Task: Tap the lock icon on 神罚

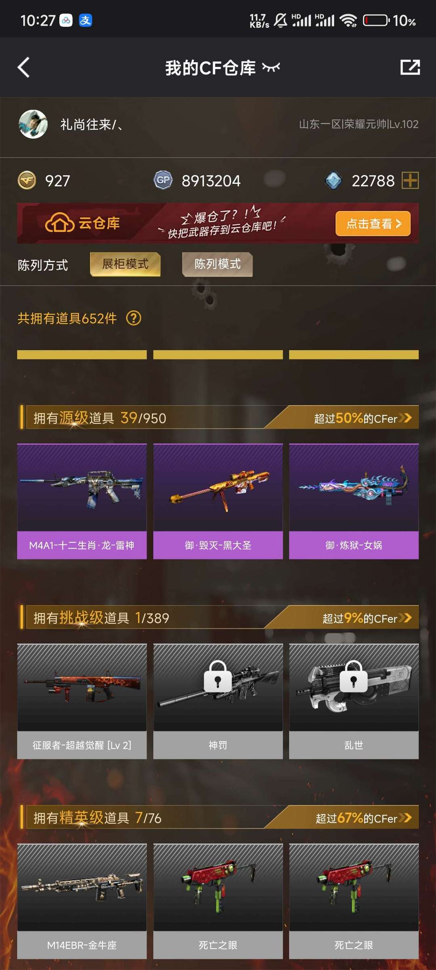Action: coord(218,676)
